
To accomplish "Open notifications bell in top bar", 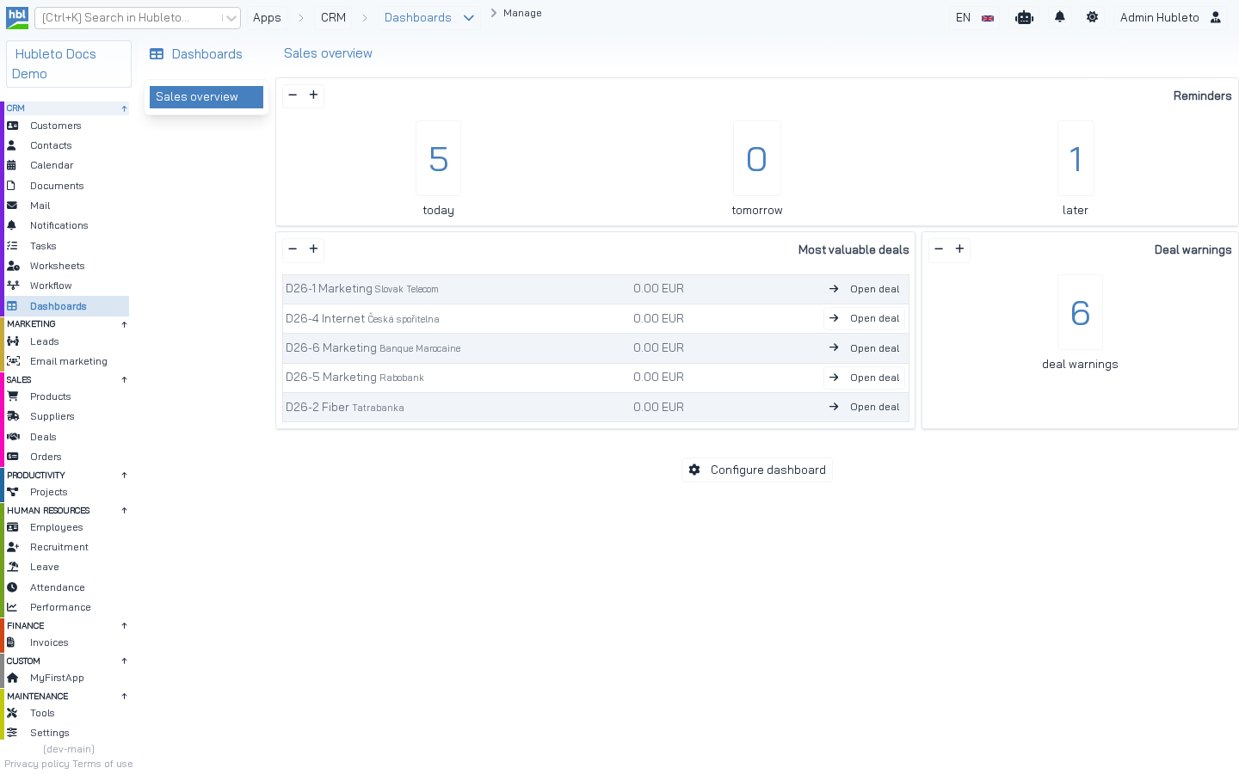I will pyautogui.click(x=1060, y=17).
